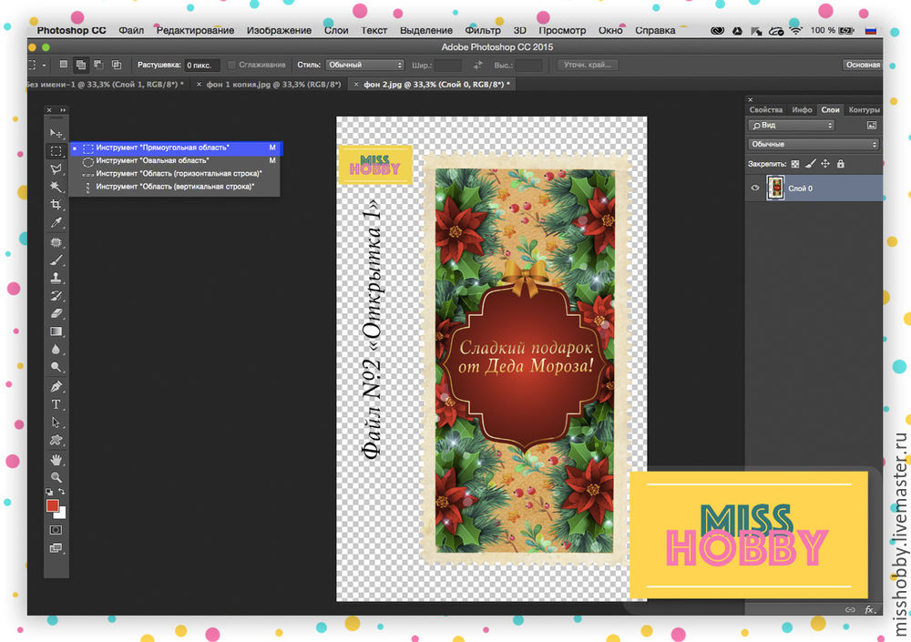The image size is (911, 642).
Task: Select the Crop tool
Action: (56, 205)
